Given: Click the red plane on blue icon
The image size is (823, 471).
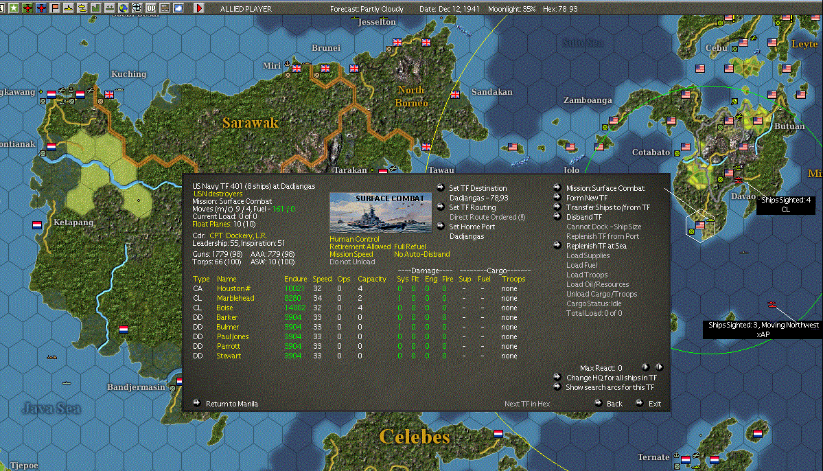Looking at the screenshot, I should click(40, 8).
